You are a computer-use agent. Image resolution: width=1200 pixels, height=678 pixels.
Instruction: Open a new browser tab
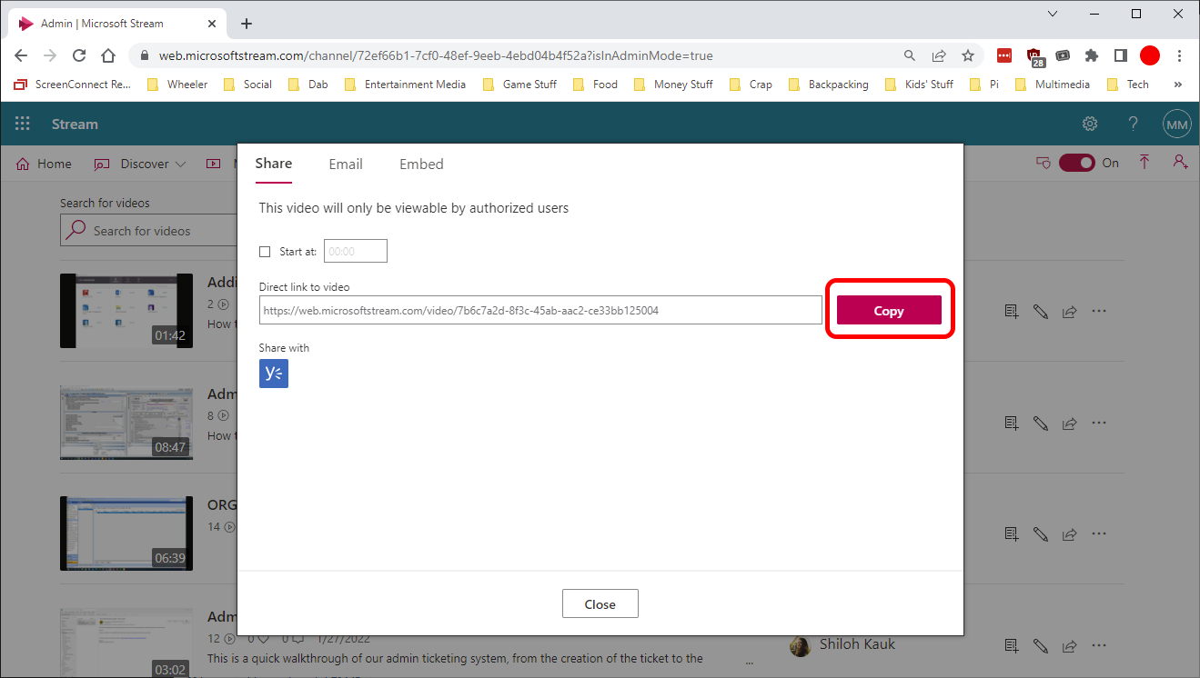(x=247, y=24)
